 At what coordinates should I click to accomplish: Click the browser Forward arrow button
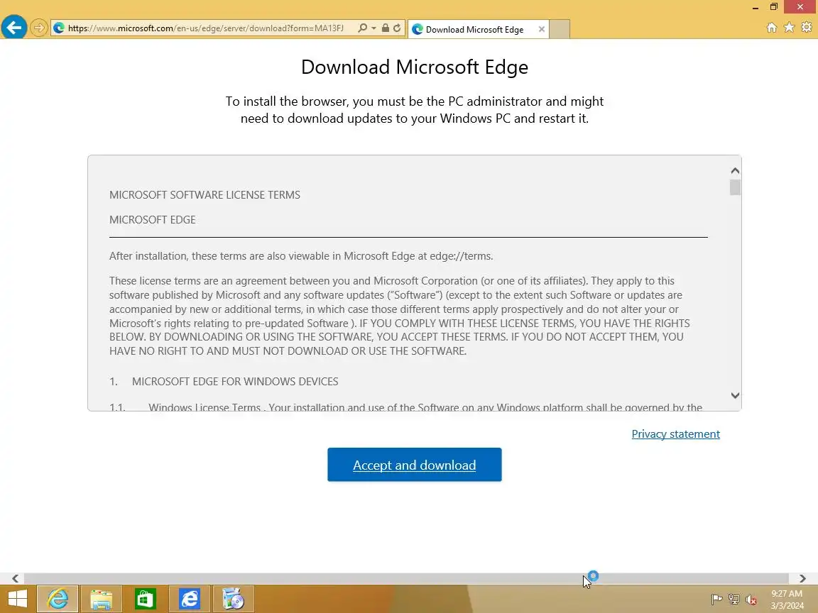[x=38, y=28]
